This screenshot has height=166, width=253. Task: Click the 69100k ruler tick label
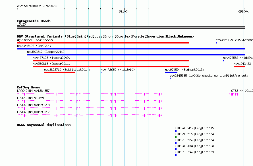[124, 11]
